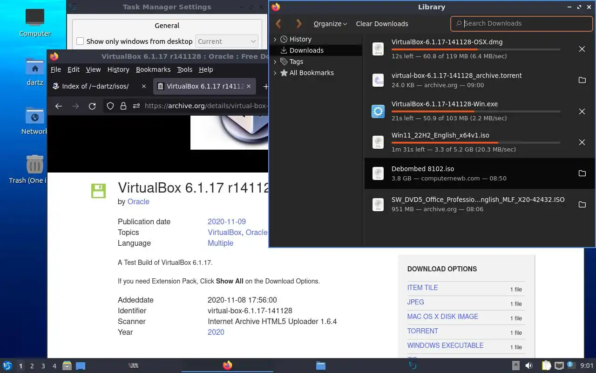The image size is (596, 373).
Task: Reload the archive.org page in Firefox
Action: (x=92, y=106)
